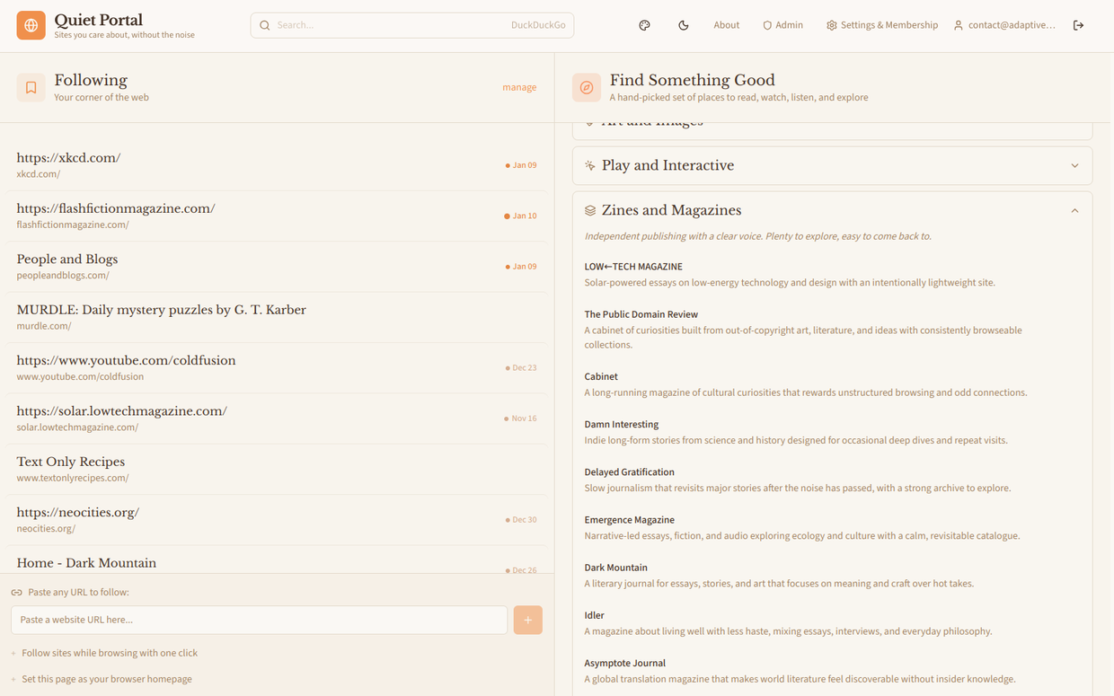This screenshot has height=696, width=1114.
Task: Open the Admin page
Action: (782, 25)
